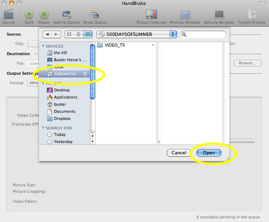Viewport: 269px width, 222px height.
Task: Open Picture Settings from toolbar
Action: [151, 15]
